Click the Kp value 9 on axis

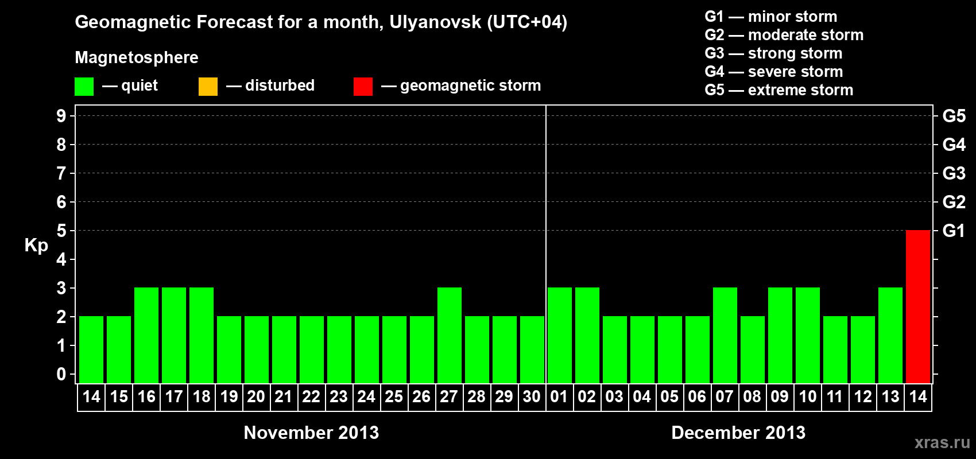tap(61, 116)
